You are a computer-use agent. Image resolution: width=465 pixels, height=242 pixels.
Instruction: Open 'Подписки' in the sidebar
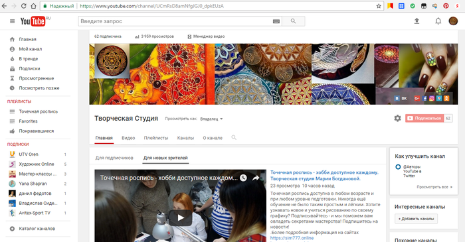click(29, 69)
